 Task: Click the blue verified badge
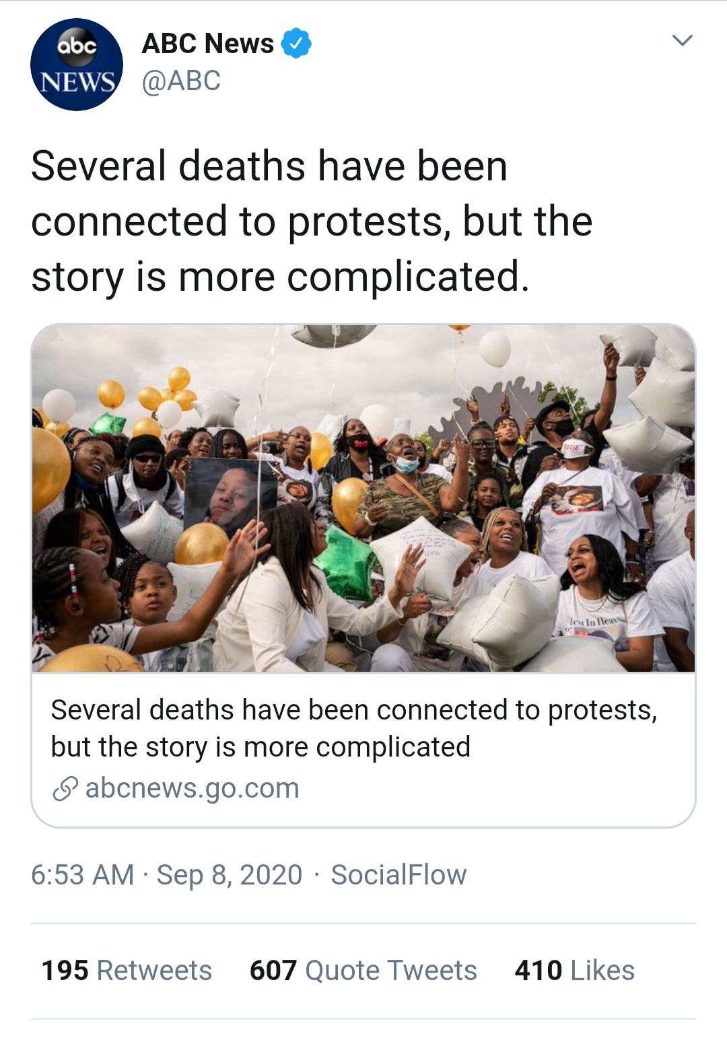point(296,43)
